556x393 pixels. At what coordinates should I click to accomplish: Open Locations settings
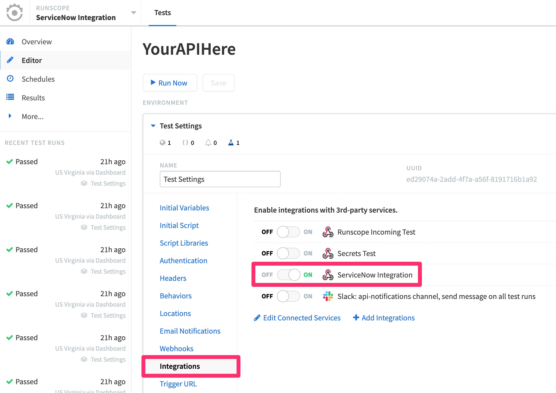(175, 313)
